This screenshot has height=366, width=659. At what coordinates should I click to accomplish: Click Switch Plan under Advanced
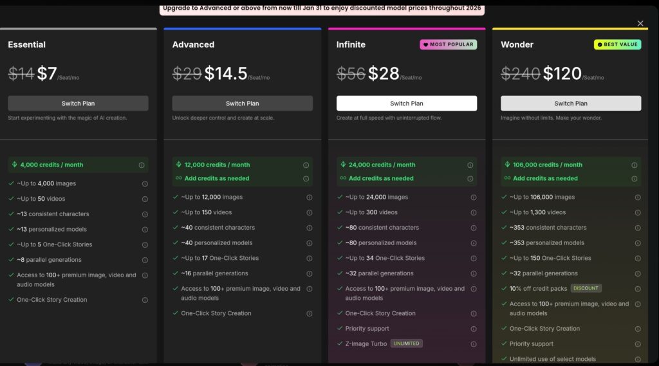(x=242, y=104)
